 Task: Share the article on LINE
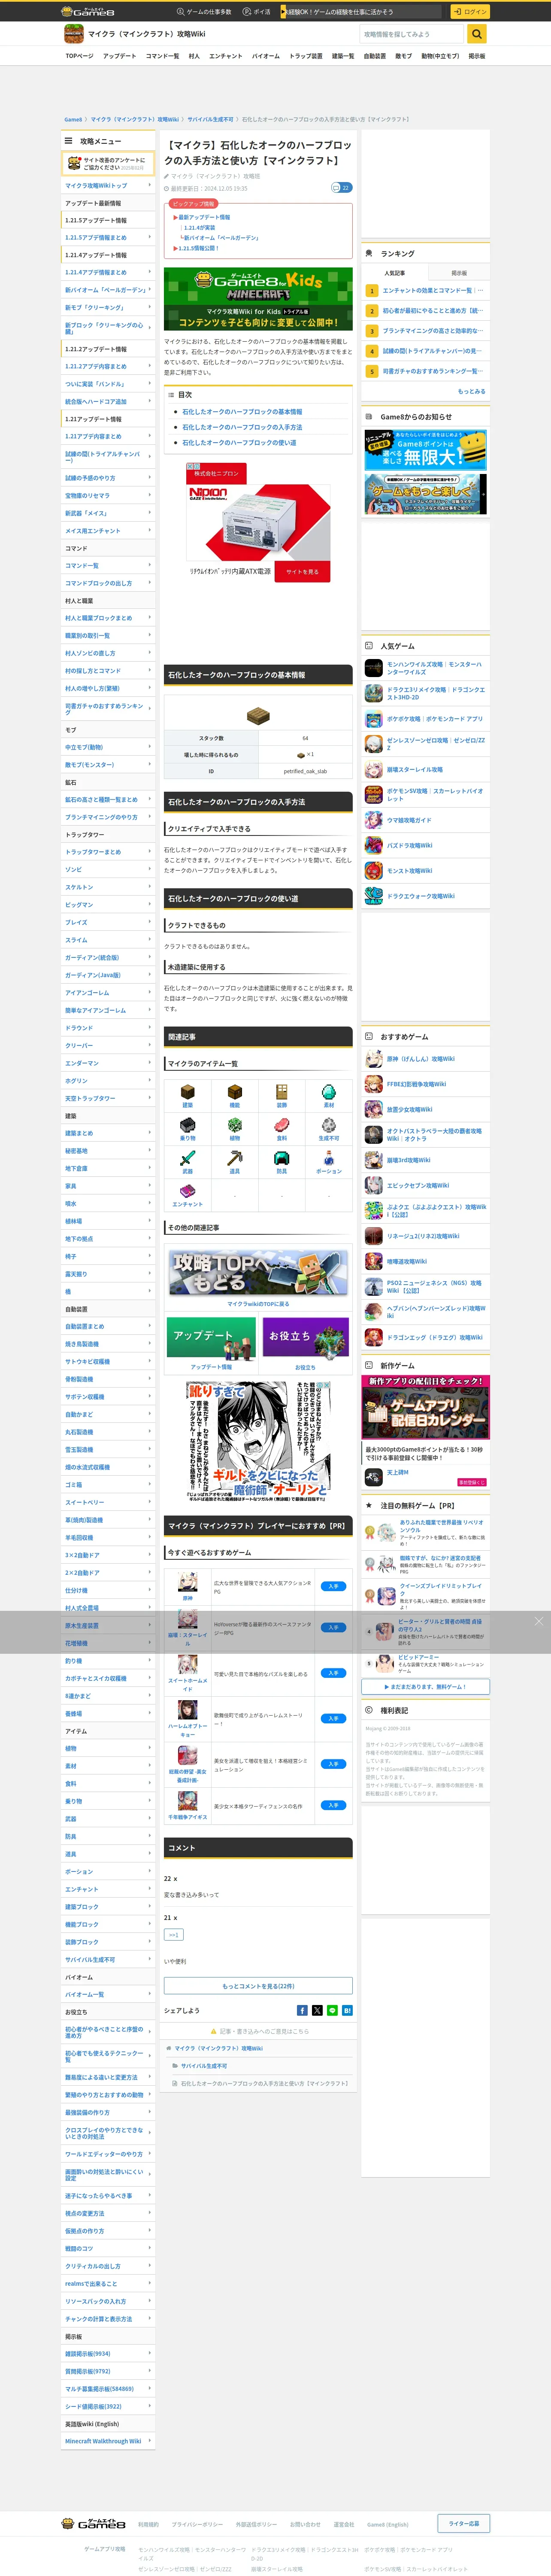tap(332, 2010)
